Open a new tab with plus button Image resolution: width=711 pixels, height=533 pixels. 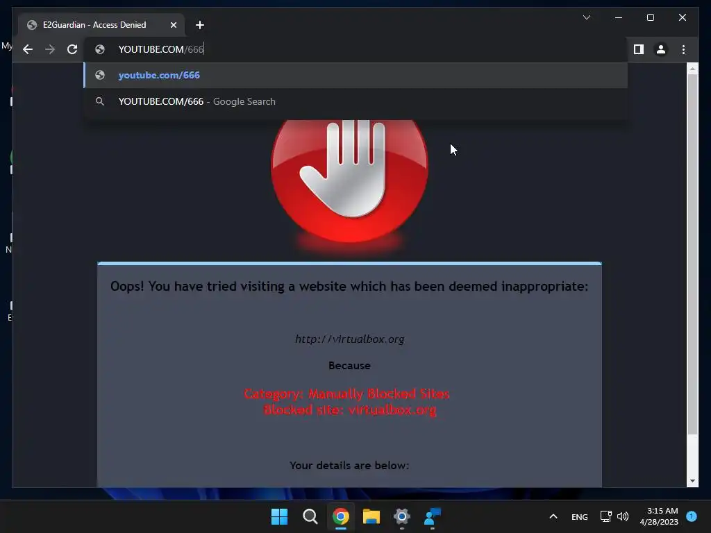tap(199, 25)
